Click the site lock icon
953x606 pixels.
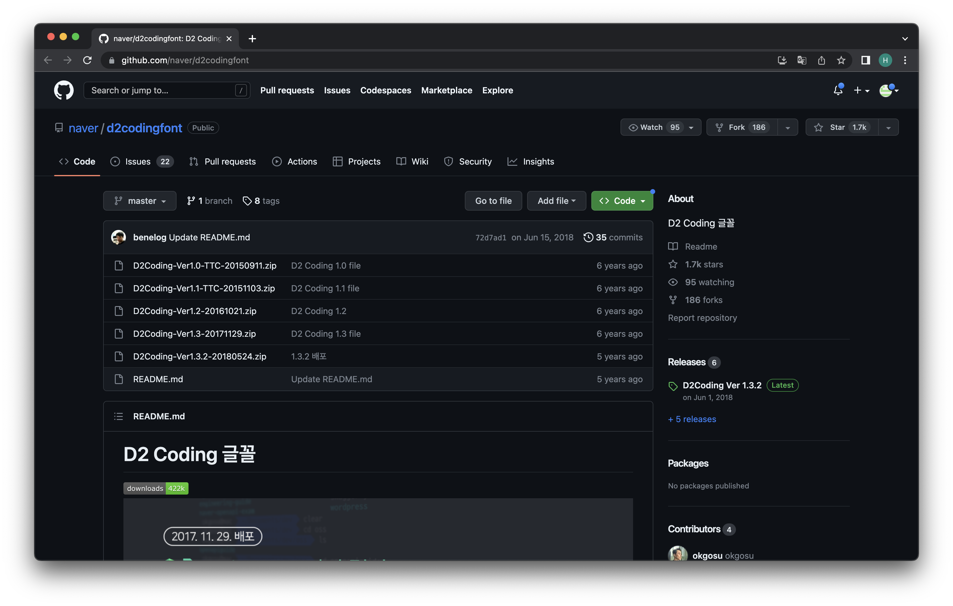pyautogui.click(x=112, y=60)
